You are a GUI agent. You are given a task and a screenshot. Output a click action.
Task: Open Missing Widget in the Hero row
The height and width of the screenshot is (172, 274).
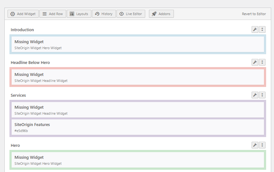pos(138,160)
